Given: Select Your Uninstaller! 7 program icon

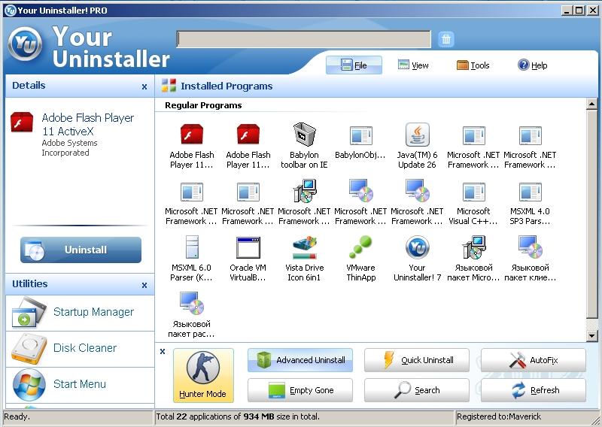Looking at the screenshot, I should click(417, 247).
